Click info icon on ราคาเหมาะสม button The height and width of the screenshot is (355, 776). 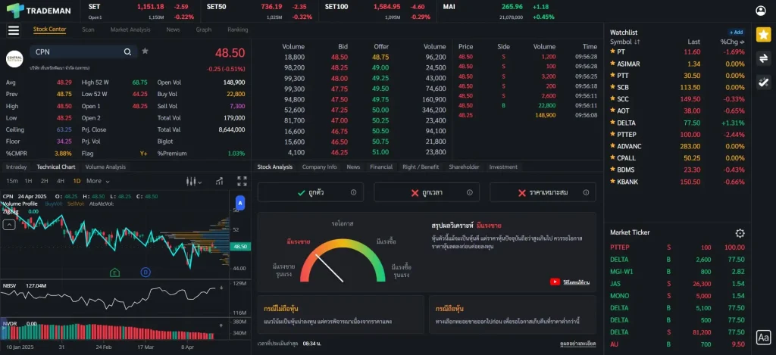pos(586,192)
